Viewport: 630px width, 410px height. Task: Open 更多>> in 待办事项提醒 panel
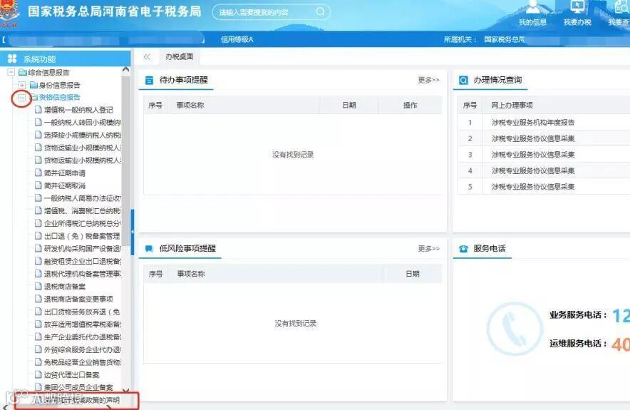tap(429, 80)
